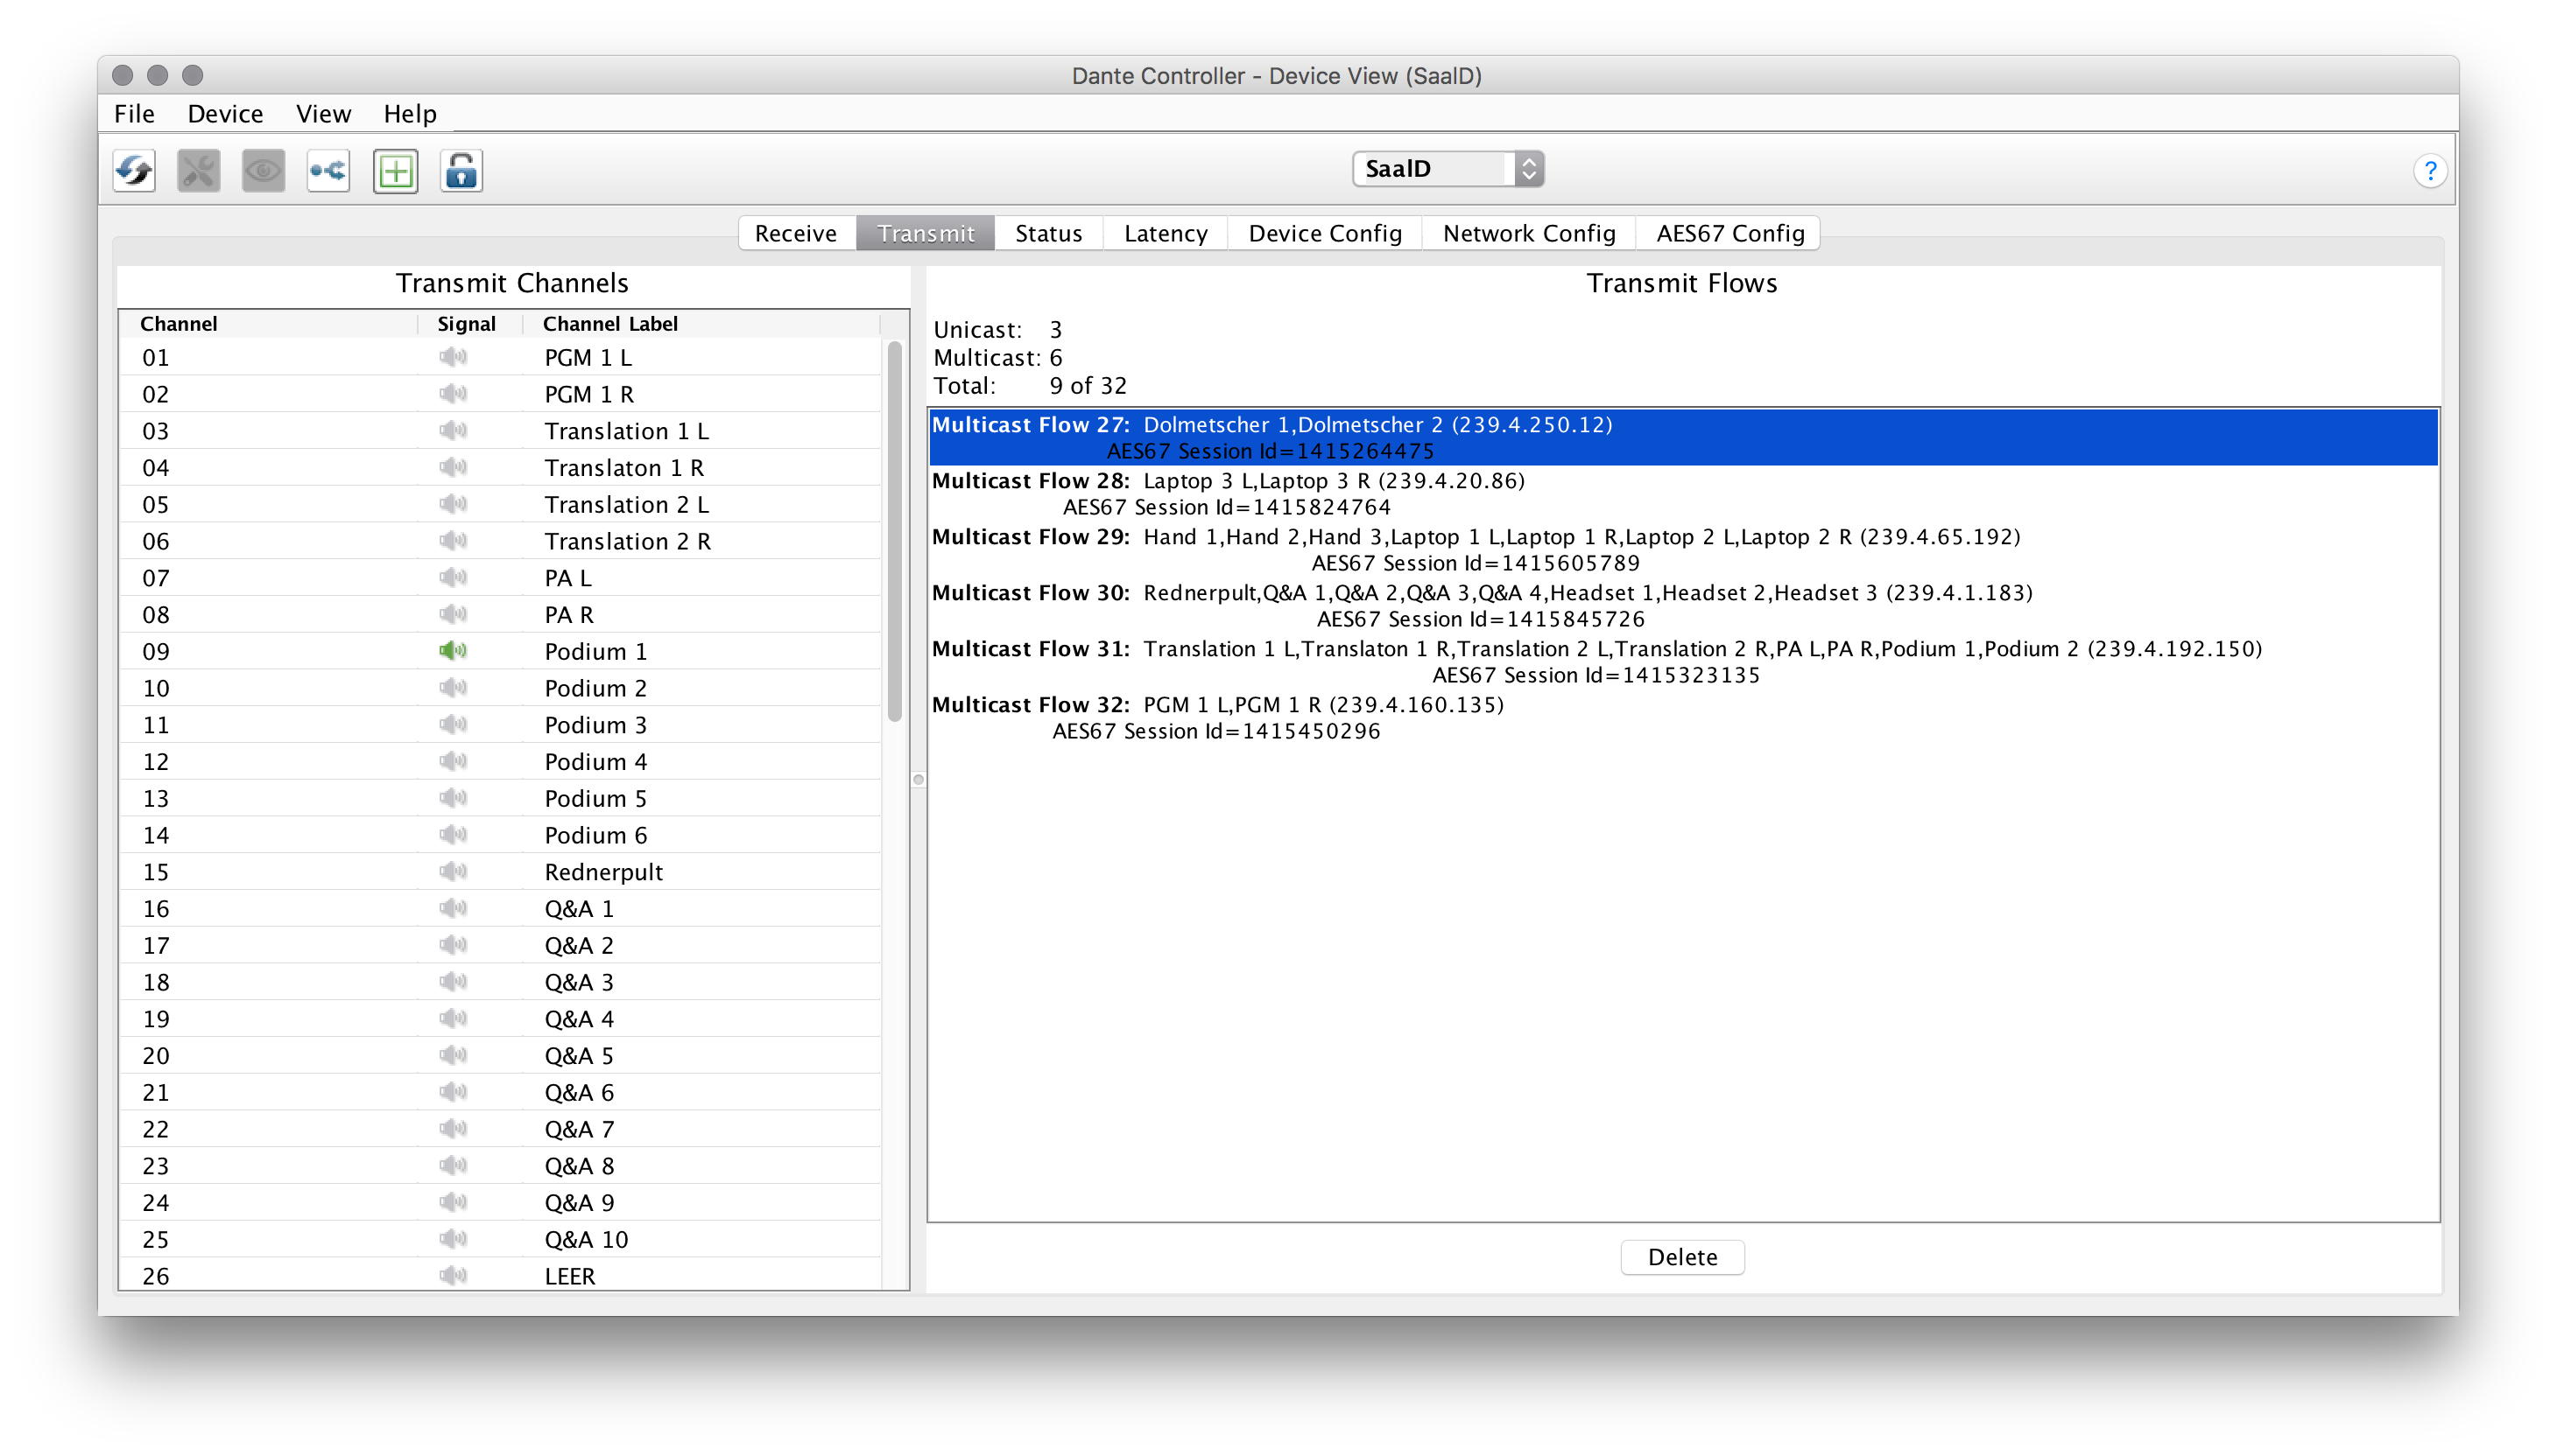
Task: Click the Refresh toolbar icon
Action: coord(134,171)
